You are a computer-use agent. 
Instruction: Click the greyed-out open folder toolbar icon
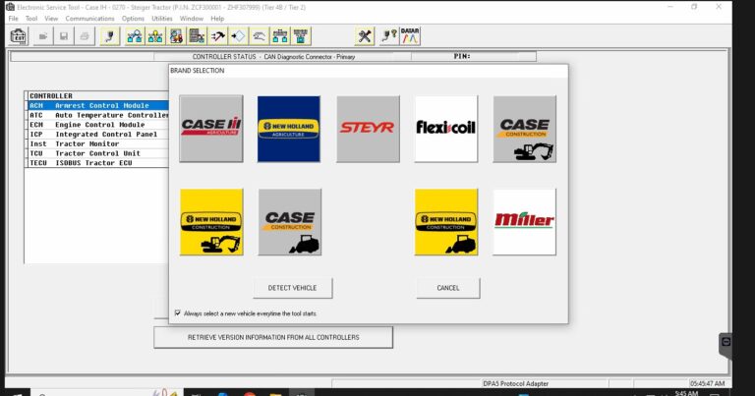coord(43,36)
